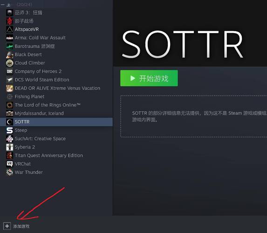Screen dimensions: 267x233
Task: Click the Syberia 2 icon
Action: [x=9, y=147]
